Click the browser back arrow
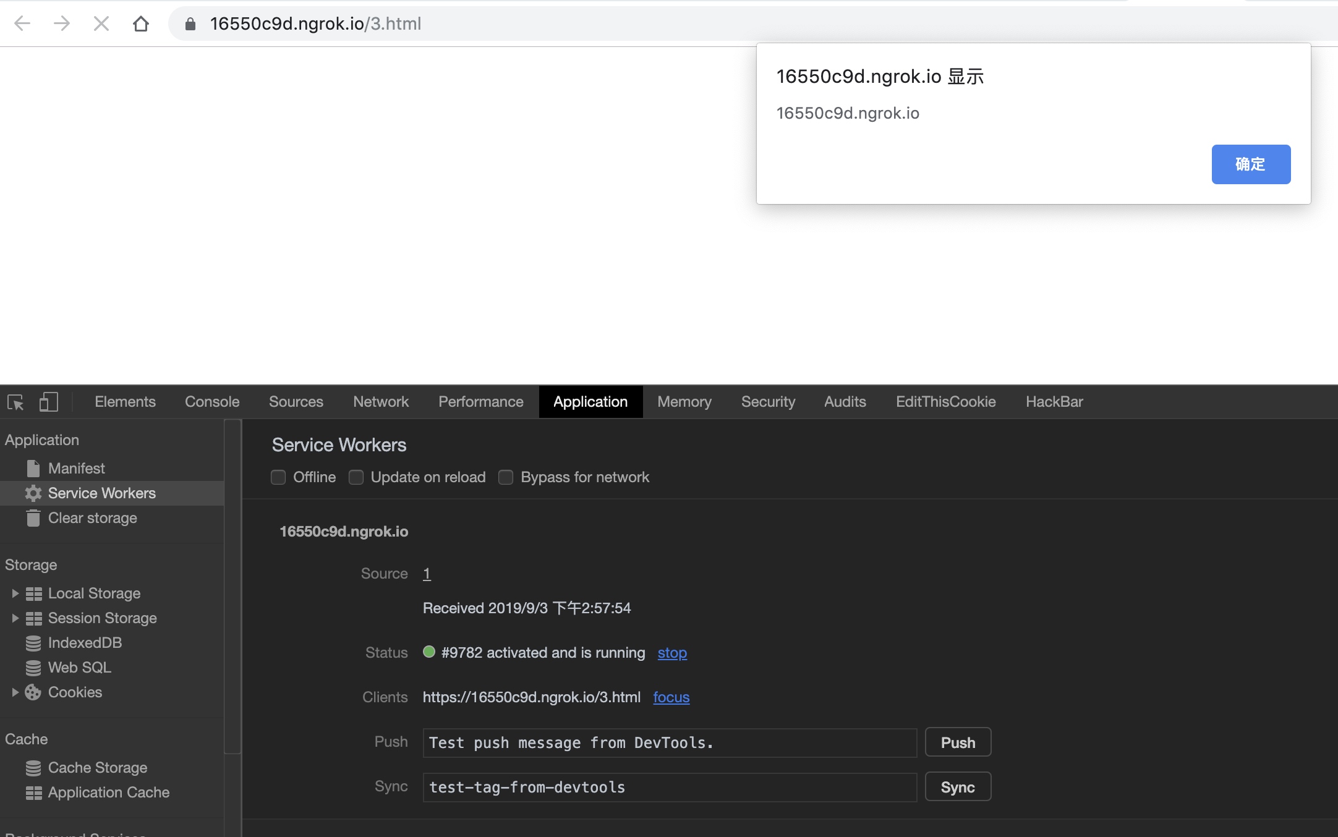 pos(22,23)
